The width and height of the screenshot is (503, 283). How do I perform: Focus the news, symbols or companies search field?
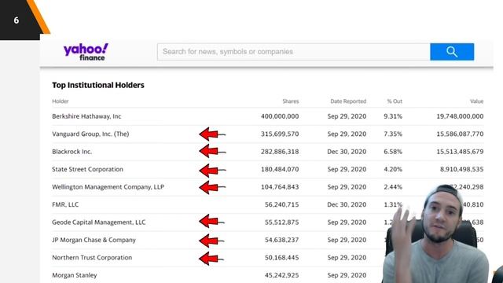293,52
